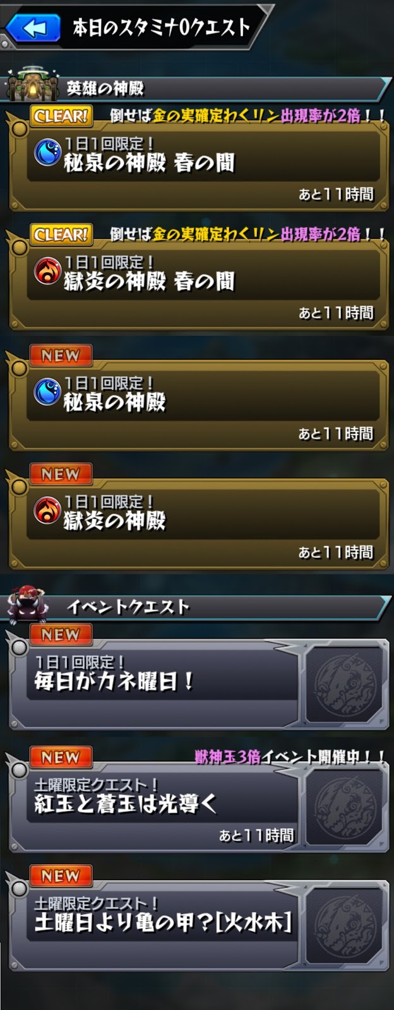
Task: Click water element icon on 秘泉の神殿 春の間
Action: click(47, 153)
